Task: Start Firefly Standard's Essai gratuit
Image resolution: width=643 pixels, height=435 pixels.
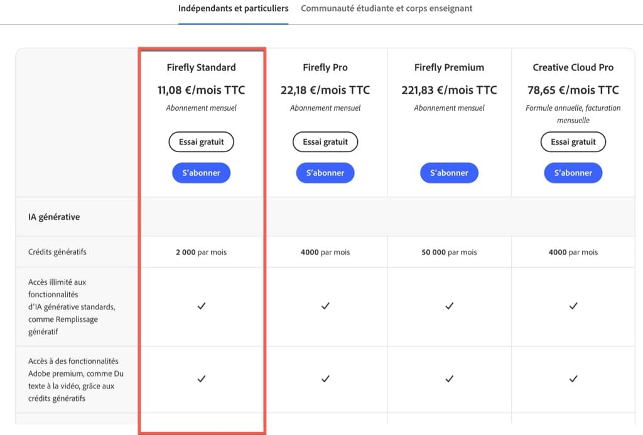Action: [x=201, y=142]
